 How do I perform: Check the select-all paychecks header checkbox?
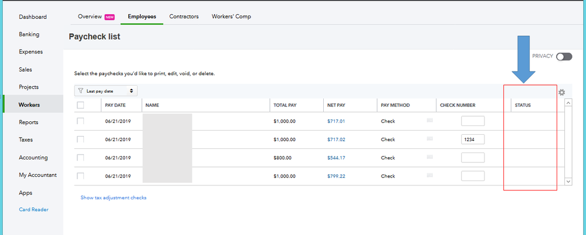(x=80, y=105)
